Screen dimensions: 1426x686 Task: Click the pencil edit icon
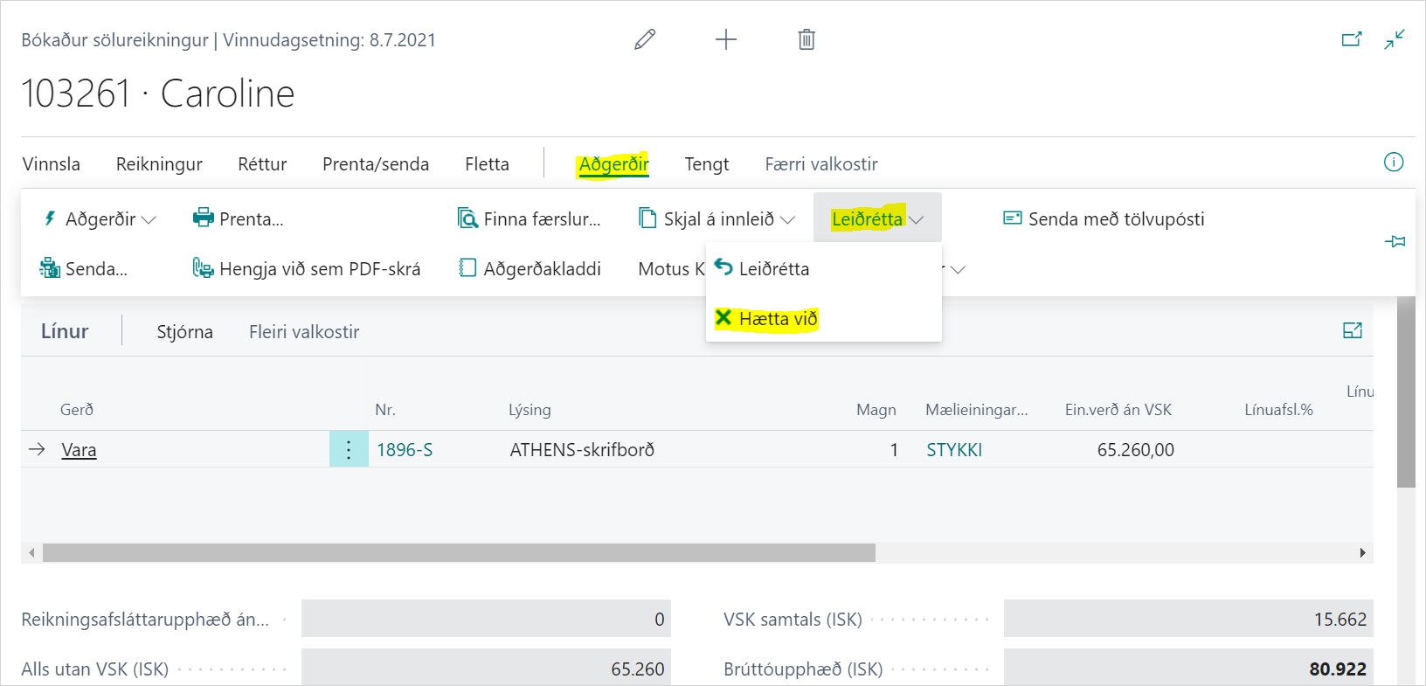pos(645,39)
